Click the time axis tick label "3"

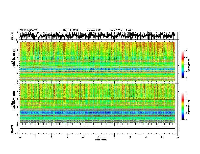[67, 137]
